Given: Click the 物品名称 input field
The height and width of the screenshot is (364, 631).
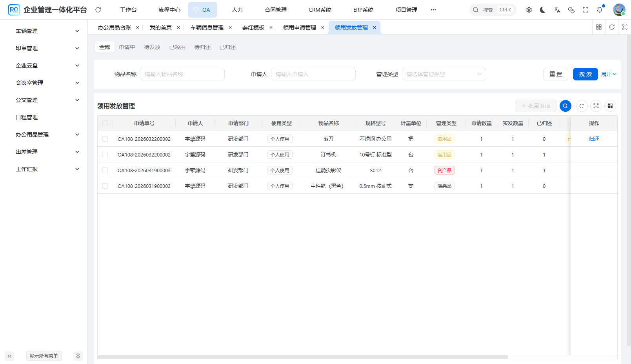Looking at the screenshot, I should point(182,74).
